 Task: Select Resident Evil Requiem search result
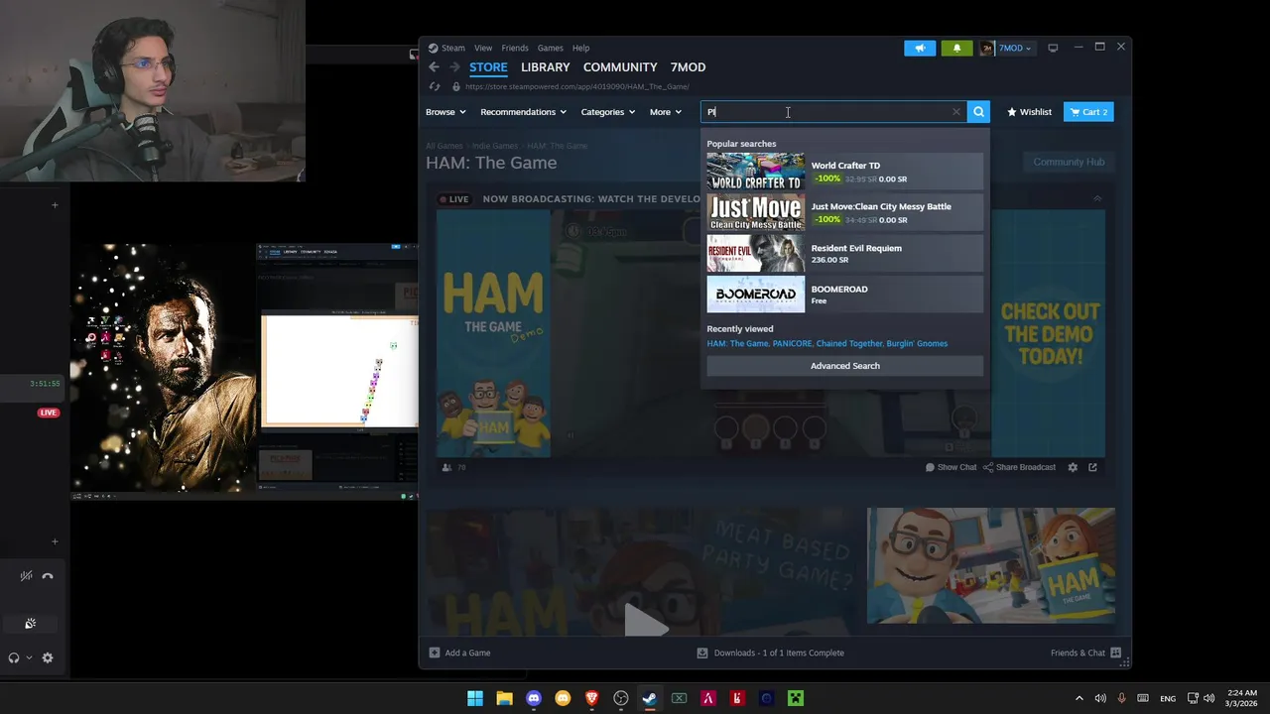point(845,254)
